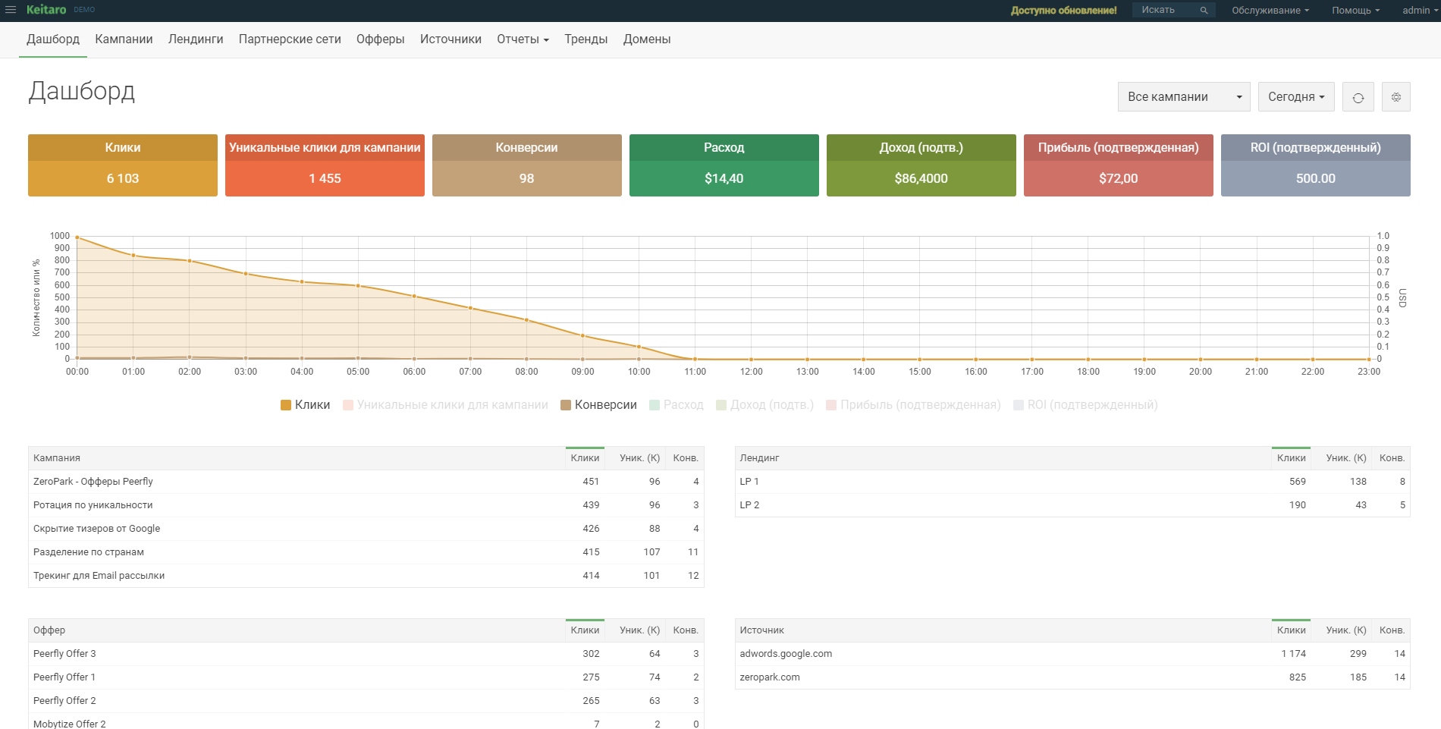
Task: Open the hamburger menu icon
Action: pos(11,10)
